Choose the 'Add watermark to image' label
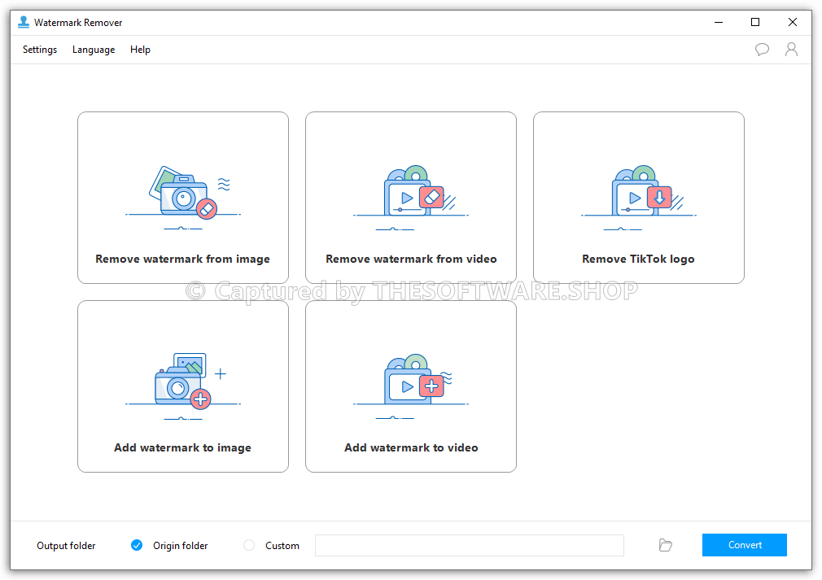Image resolution: width=822 pixels, height=580 pixels. point(182,447)
